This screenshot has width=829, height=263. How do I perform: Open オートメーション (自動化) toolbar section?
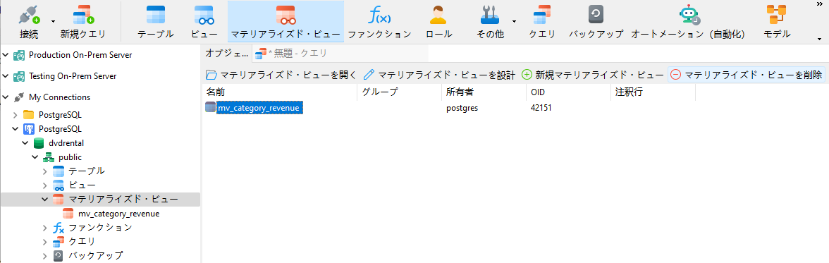click(688, 21)
